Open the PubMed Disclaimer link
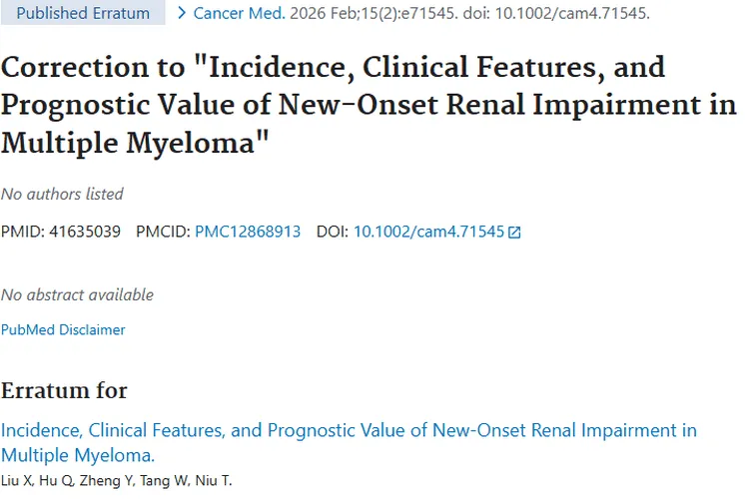 pyautogui.click(x=63, y=329)
